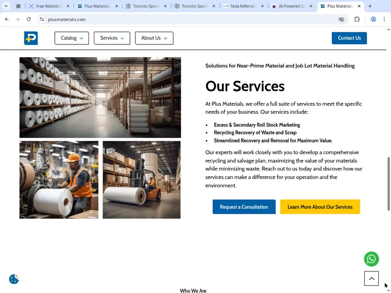Click 'Streamlined Recovery and Removal' bullet text
Image resolution: width=391 pixels, height=293 pixels.
(273, 141)
